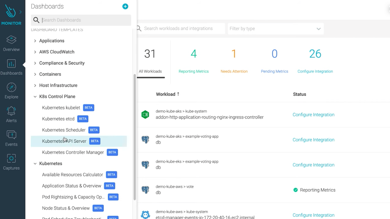Open Kubernetes Scheduler dashboard template
This screenshot has width=390, height=219.
coord(64,130)
